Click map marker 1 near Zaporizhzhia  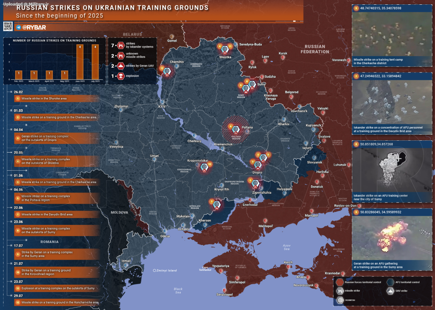250,180
